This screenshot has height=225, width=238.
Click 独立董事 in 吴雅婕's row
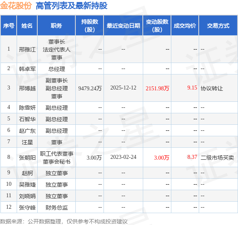click(x=56, y=185)
